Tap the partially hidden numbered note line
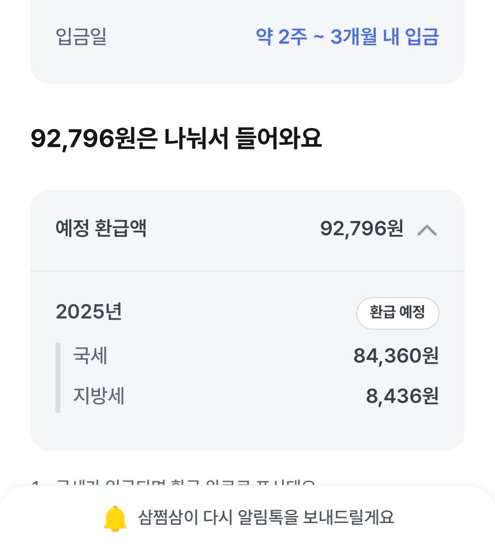This screenshot has height=555, width=495. coord(173,483)
